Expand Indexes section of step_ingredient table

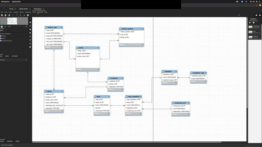coord(140,114)
